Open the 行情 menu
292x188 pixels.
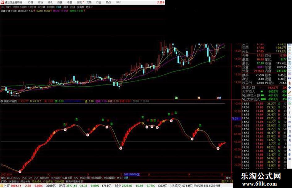[31, 2]
